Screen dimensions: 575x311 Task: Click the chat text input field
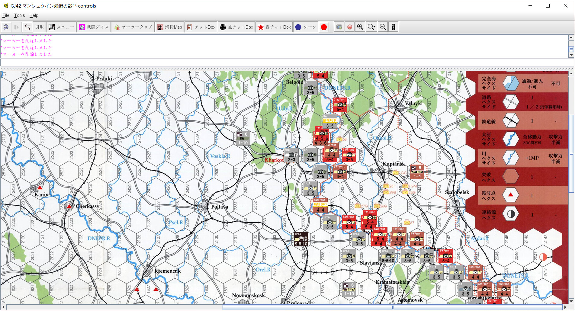tap(287, 63)
